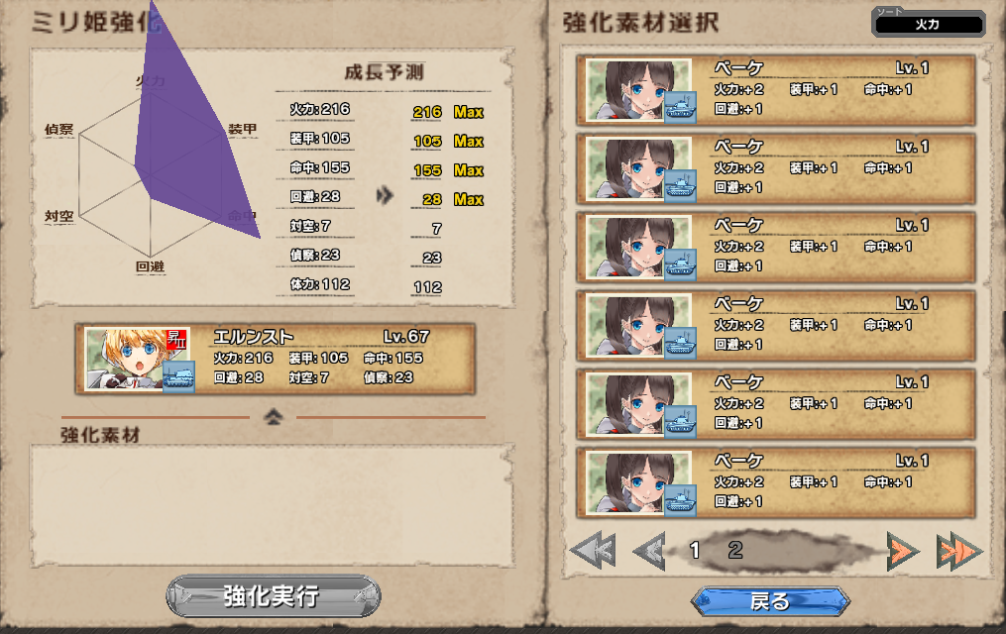This screenshot has width=1006, height=634.
Task: Click the 強化実行 button
Action: coord(274,596)
